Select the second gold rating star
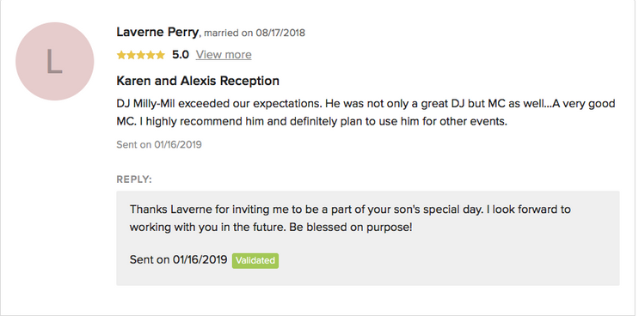 coord(132,55)
